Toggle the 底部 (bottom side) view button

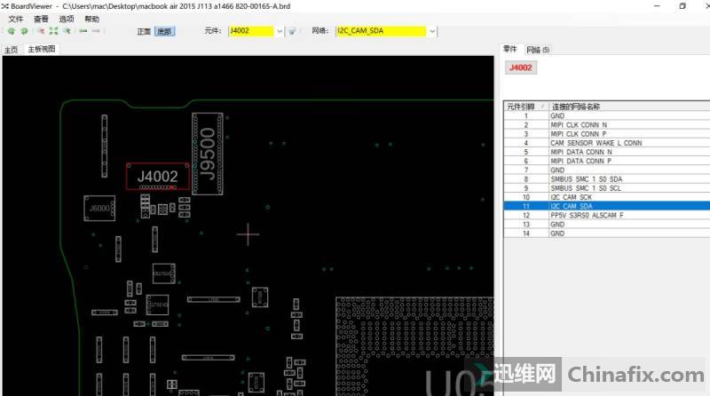tap(164, 31)
